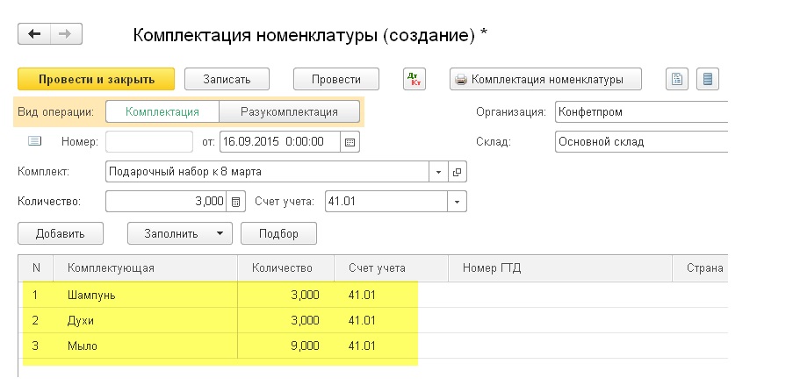Click row number 3 cell
The image size is (793, 385).
pos(36,346)
